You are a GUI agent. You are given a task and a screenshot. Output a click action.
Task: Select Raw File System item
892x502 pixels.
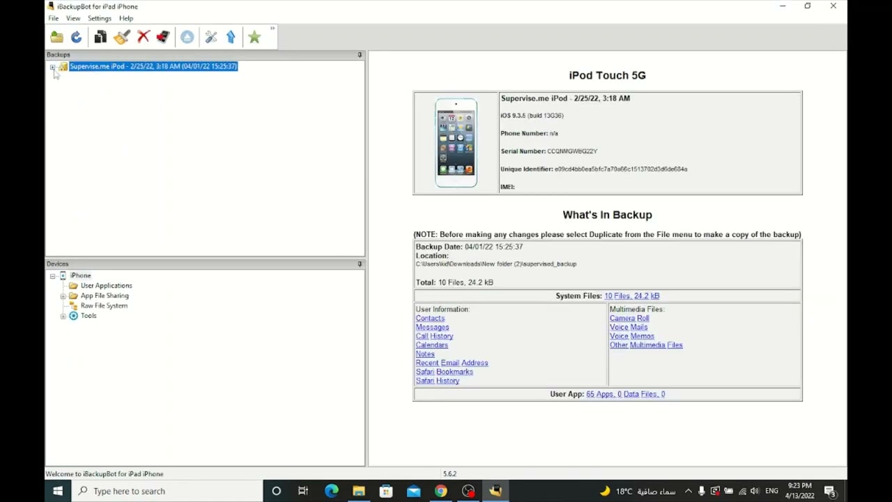[x=104, y=305]
